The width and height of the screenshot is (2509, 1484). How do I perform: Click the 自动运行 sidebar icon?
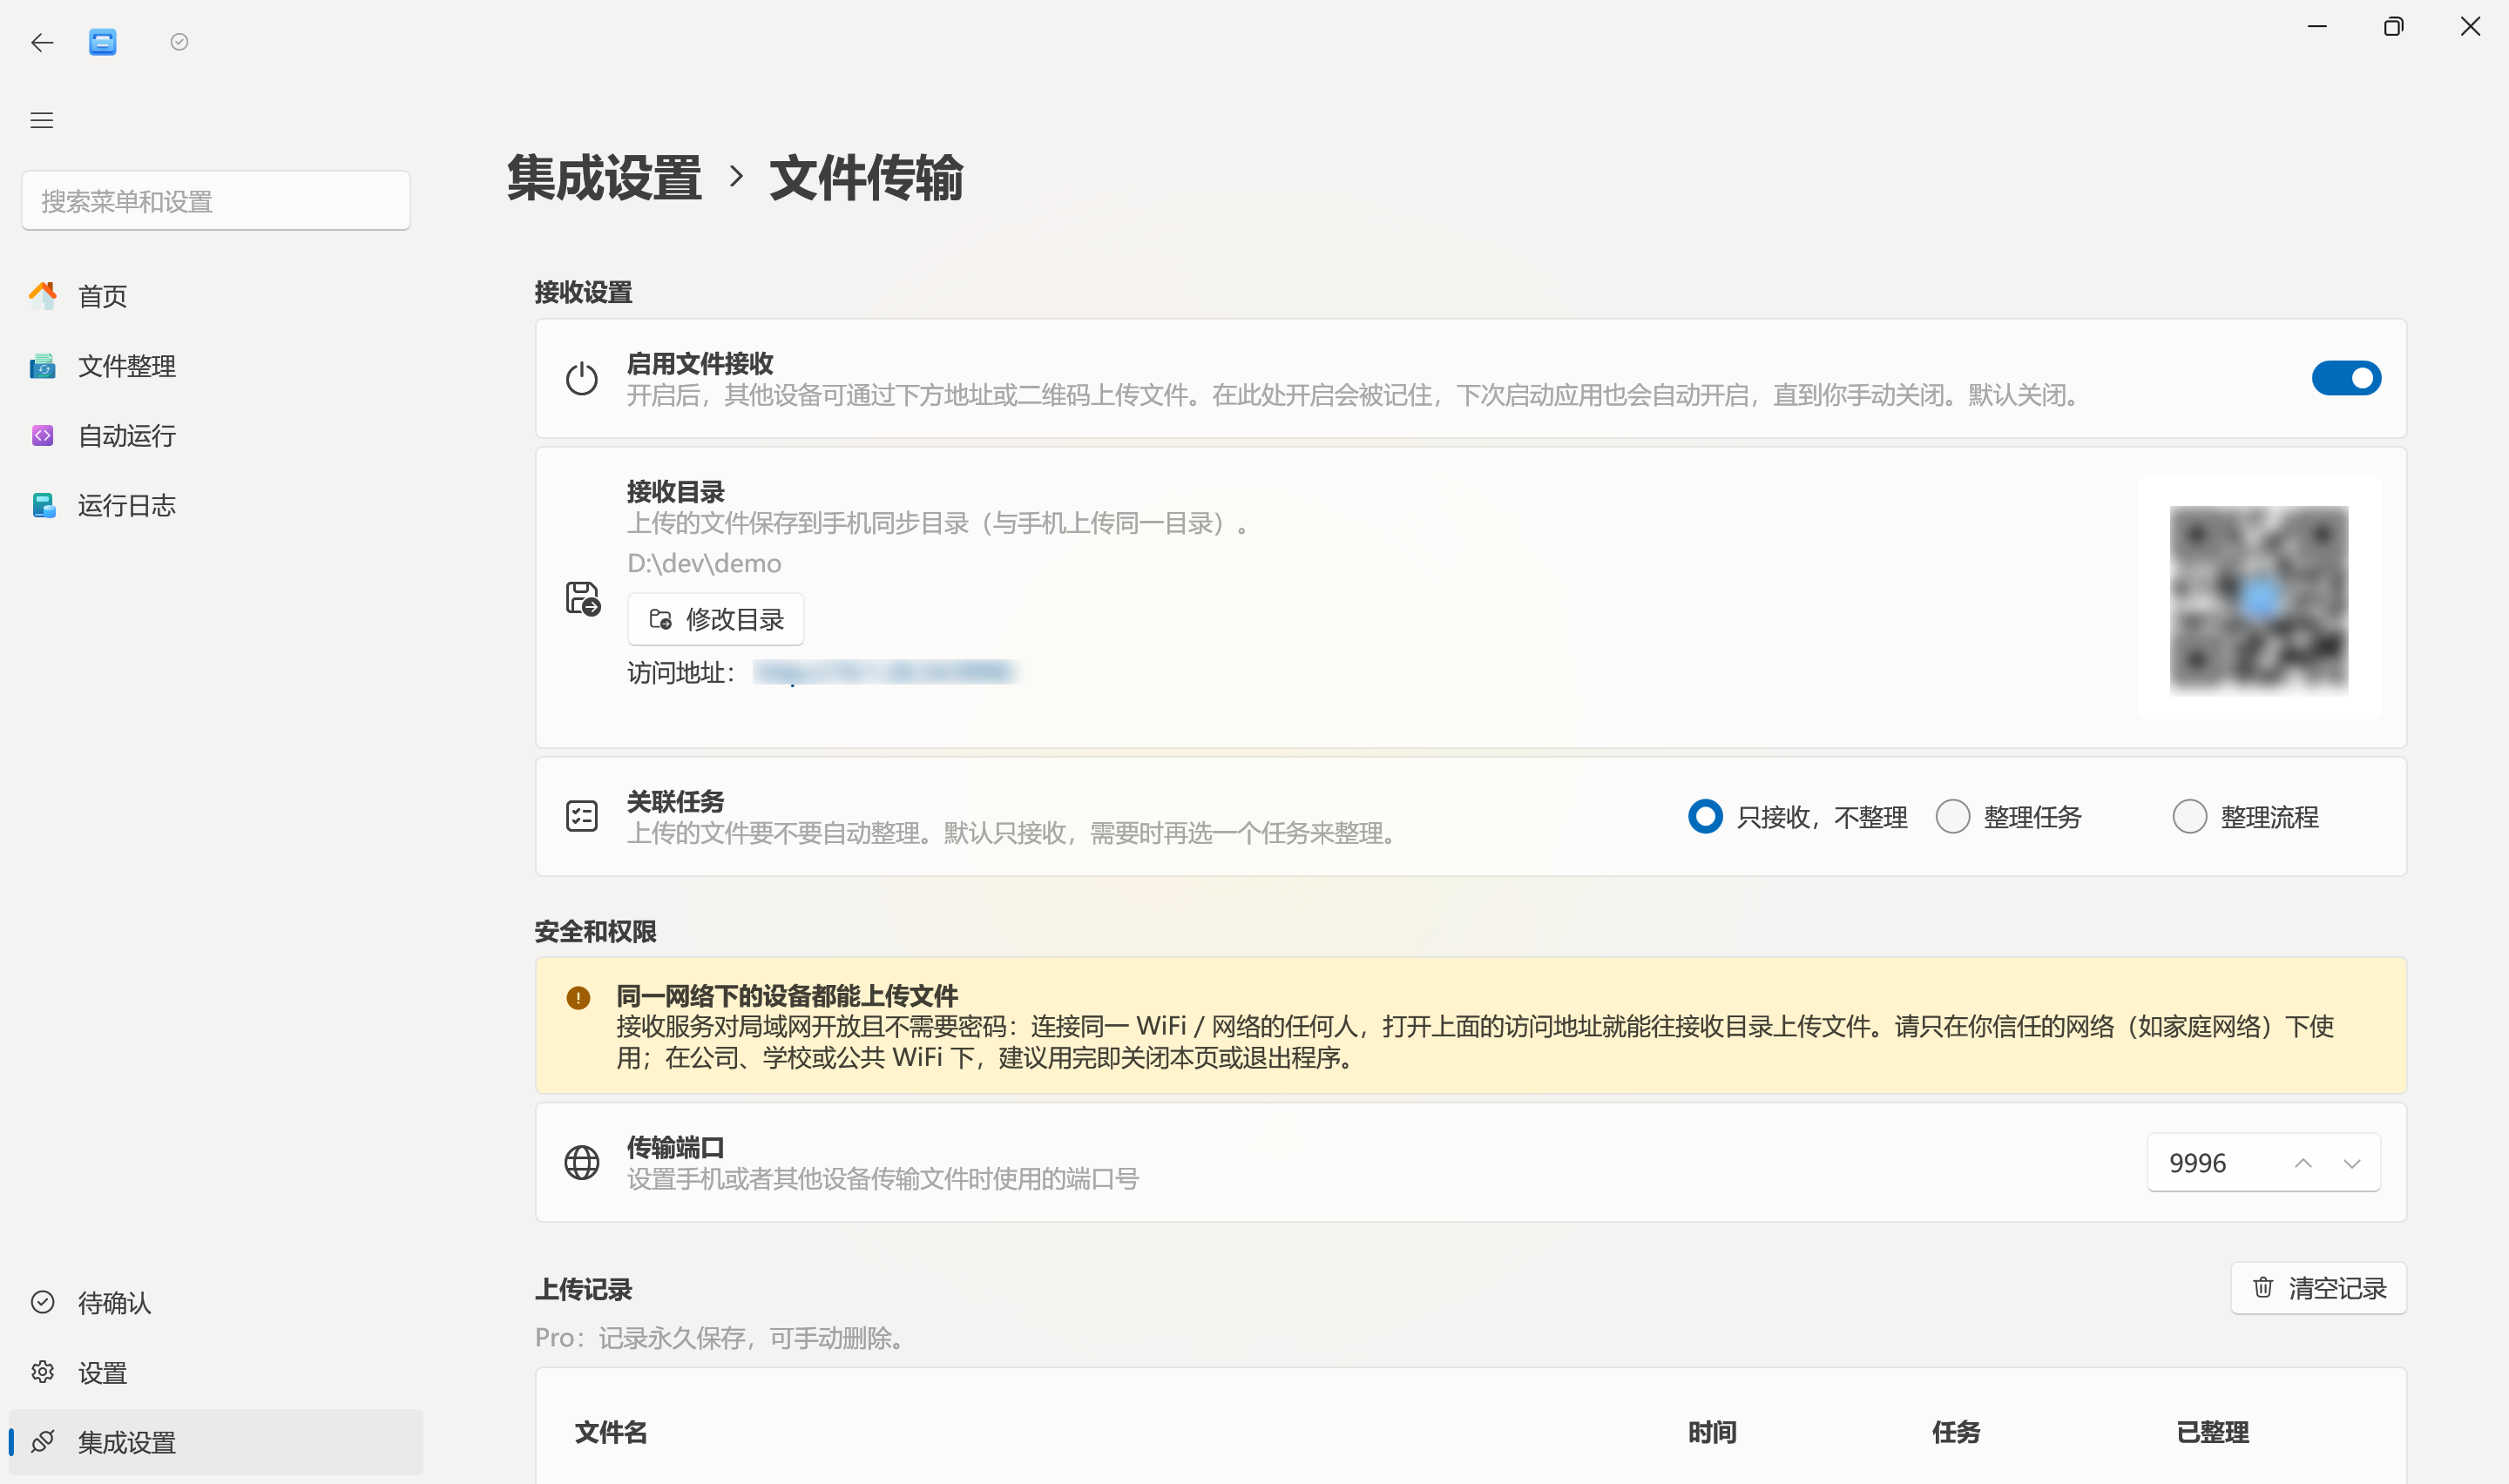43,435
